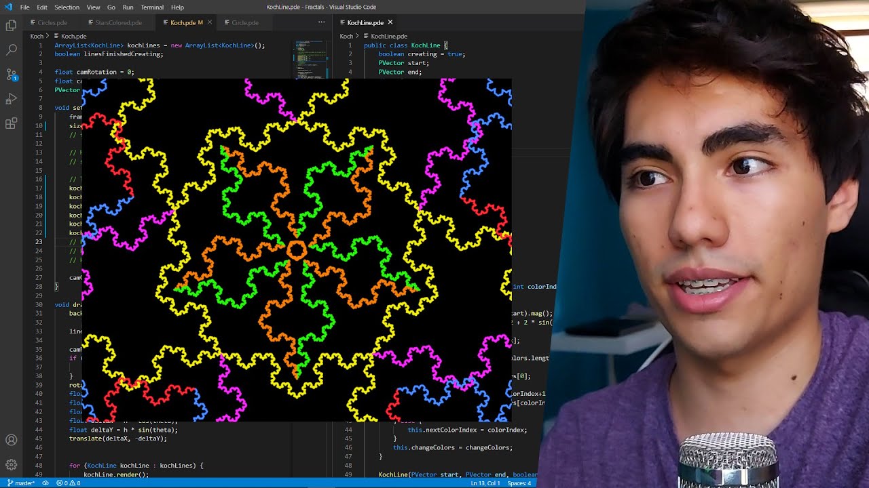The image size is (869, 488).
Task: Open the Selection menu
Action: point(67,7)
